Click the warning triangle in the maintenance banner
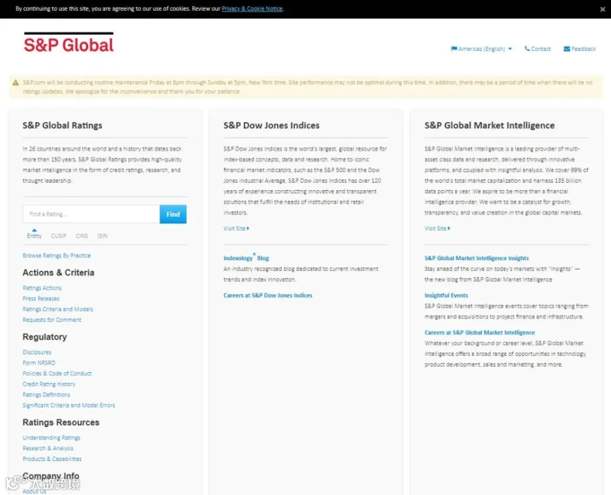611x495 pixels. 16,83
